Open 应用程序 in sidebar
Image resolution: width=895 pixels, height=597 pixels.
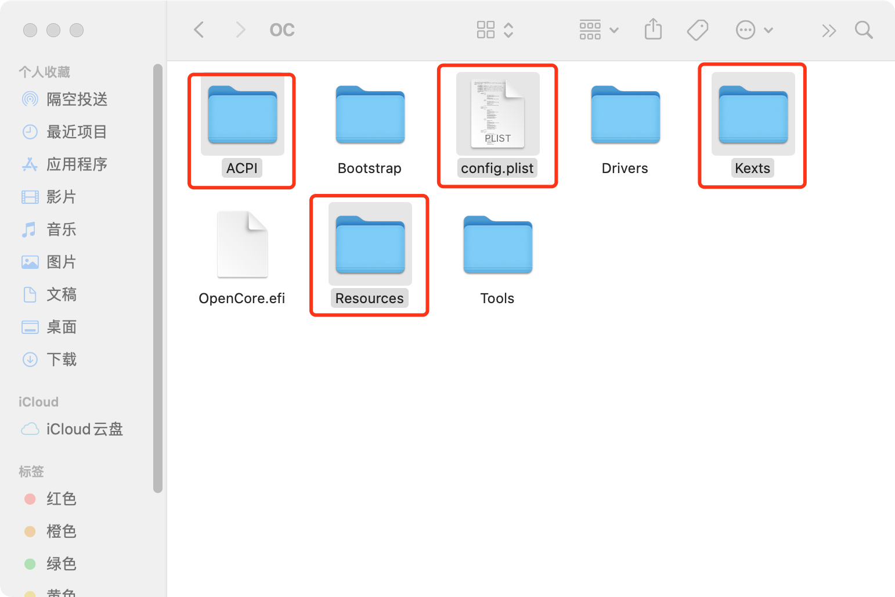[x=77, y=164]
